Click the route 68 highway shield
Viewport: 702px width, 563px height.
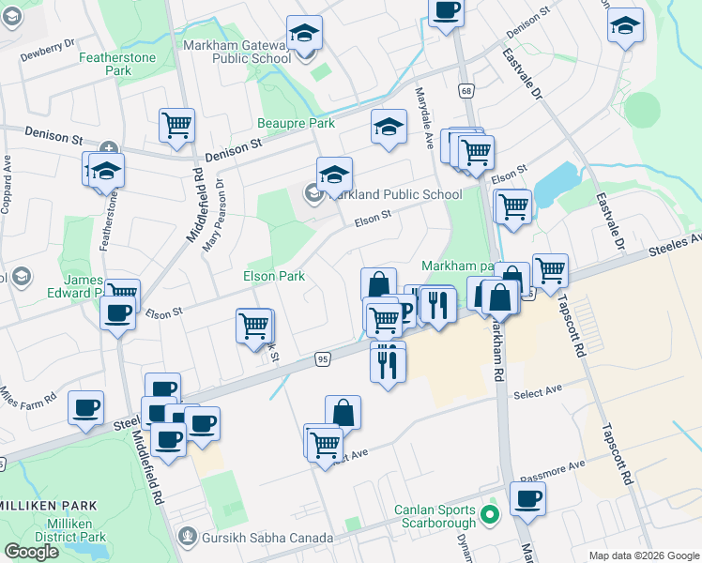[x=466, y=91]
